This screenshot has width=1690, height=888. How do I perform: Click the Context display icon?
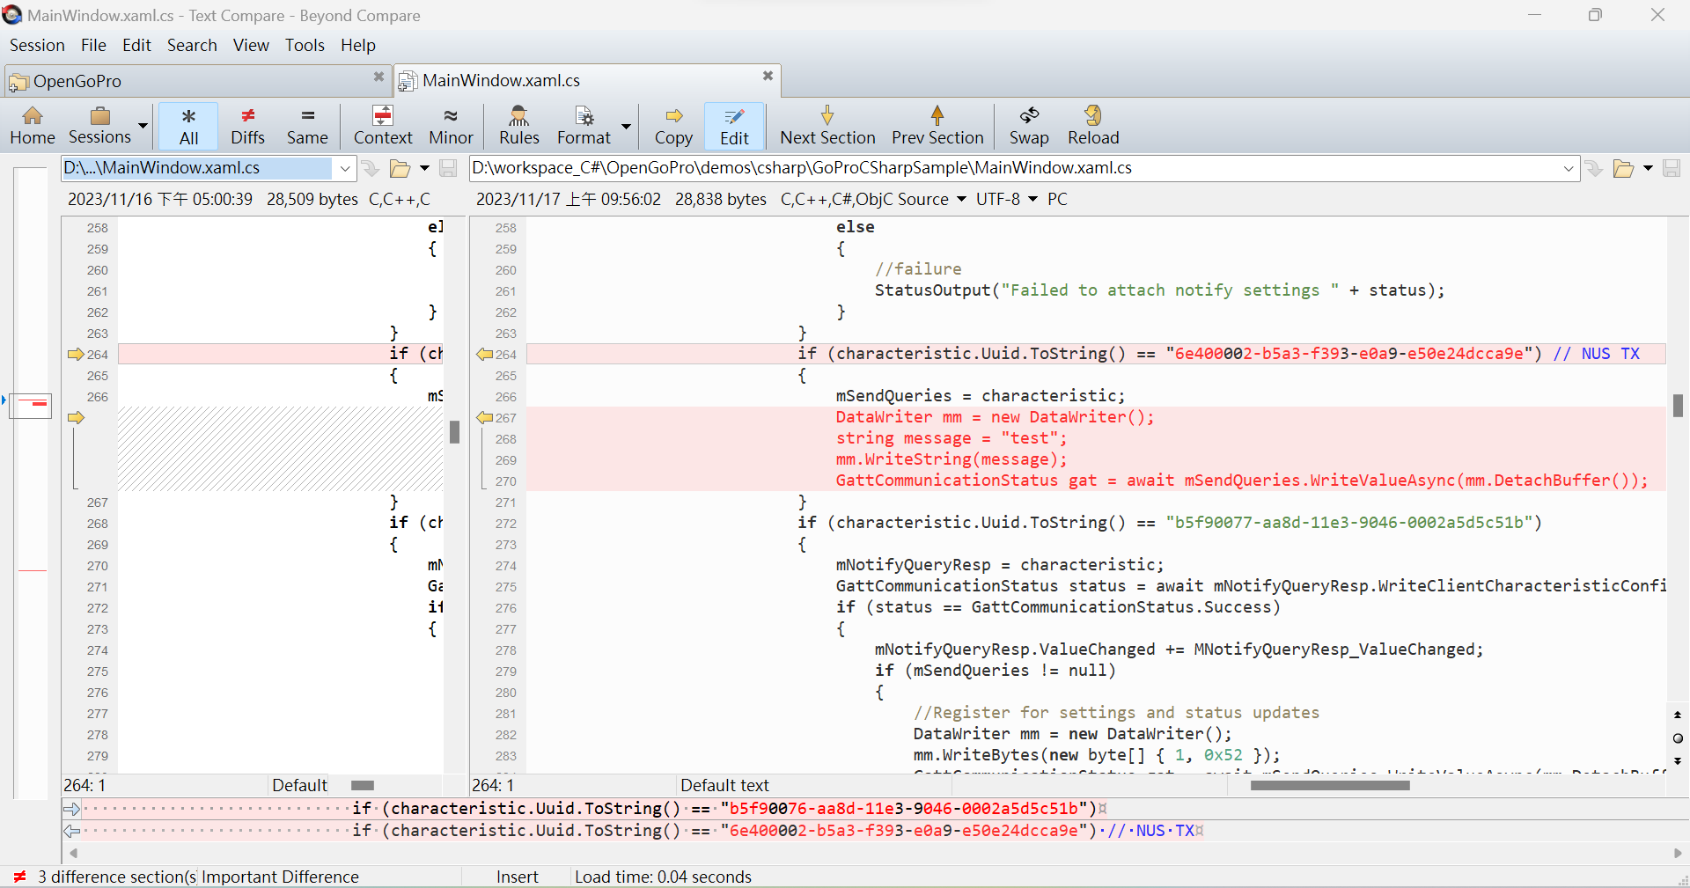coord(383,125)
